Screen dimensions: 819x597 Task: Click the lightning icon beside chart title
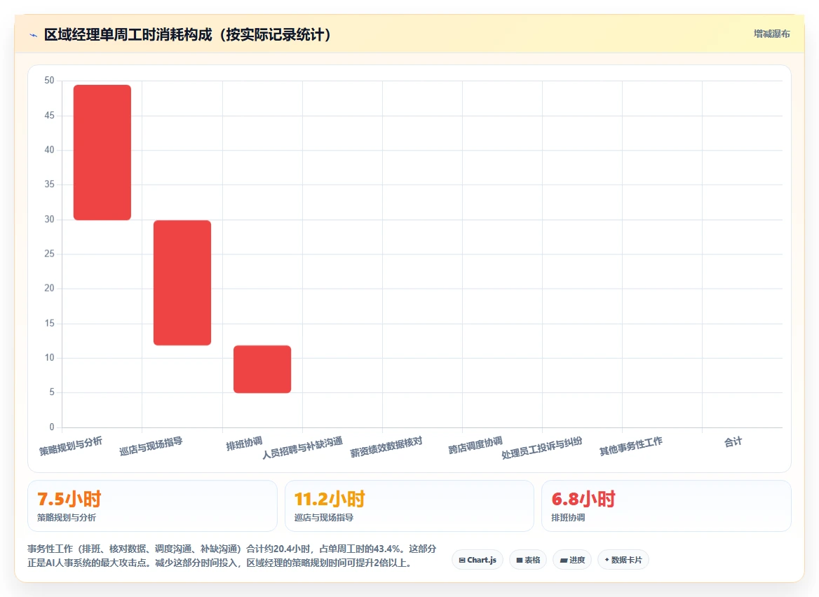pyautogui.click(x=34, y=36)
